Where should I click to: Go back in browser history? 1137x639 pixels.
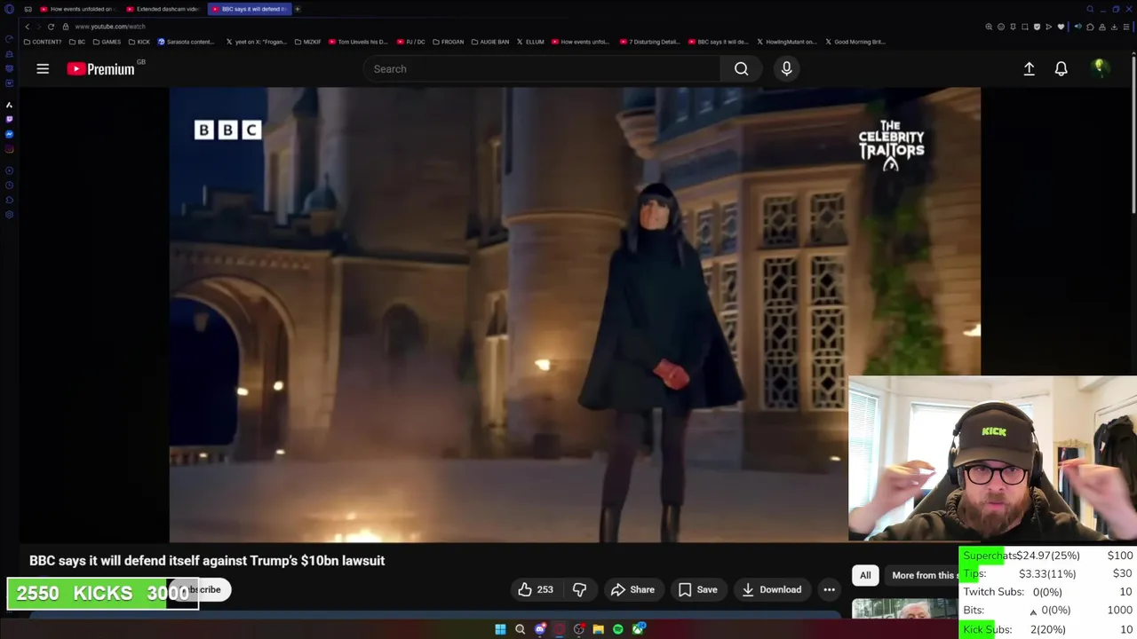tap(28, 27)
